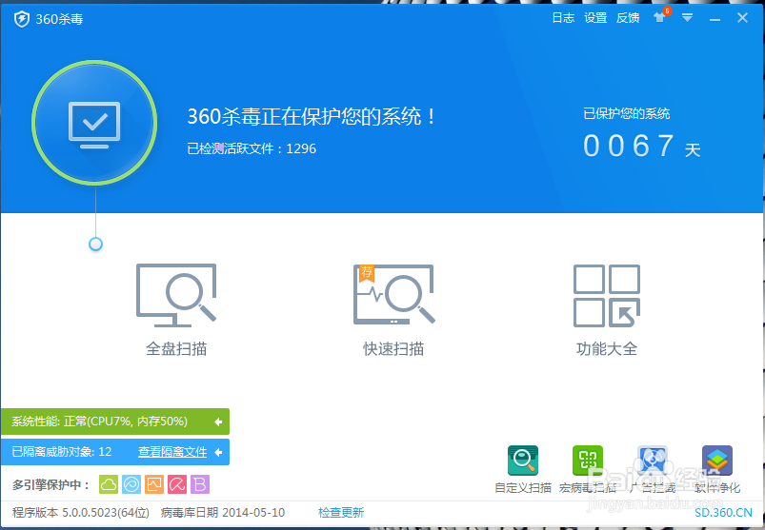765x530 pixels.
Task: Click the 全盘扫描 label
Action: pyautogui.click(x=176, y=349)
